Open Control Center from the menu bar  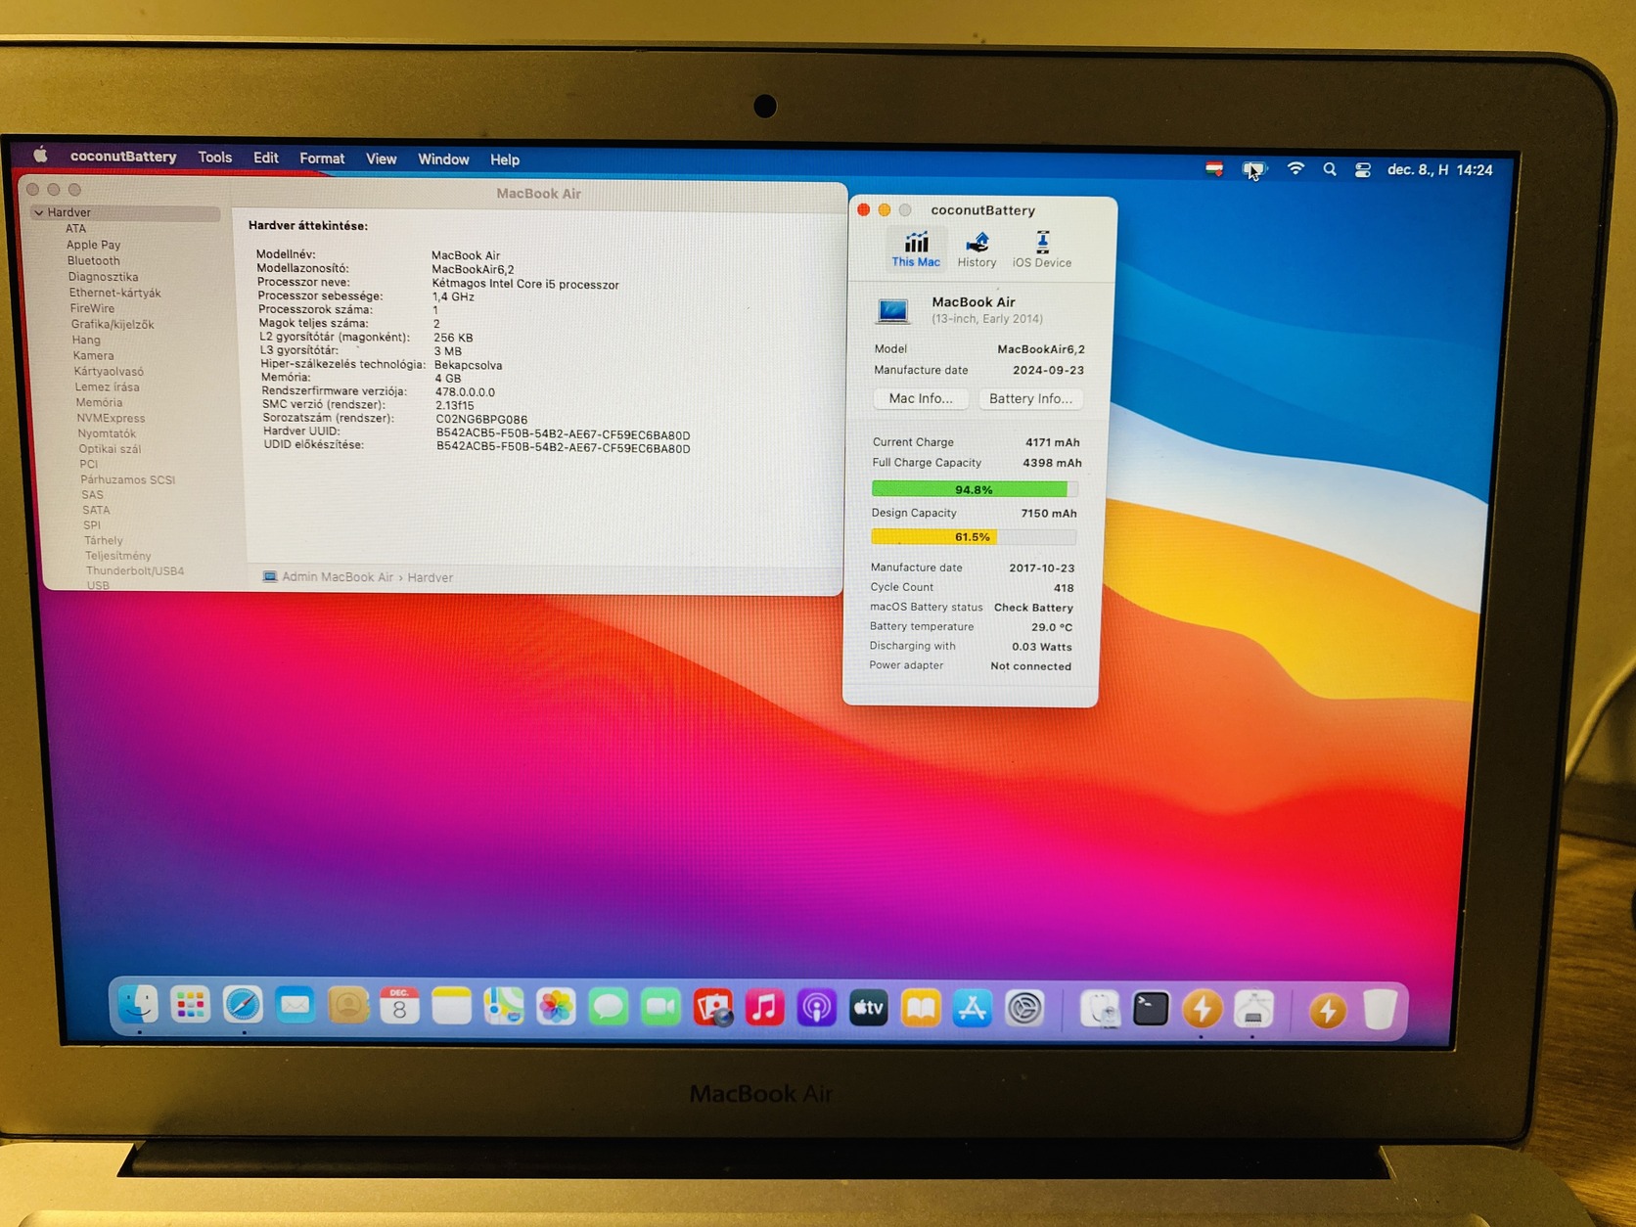[1362, 170]
